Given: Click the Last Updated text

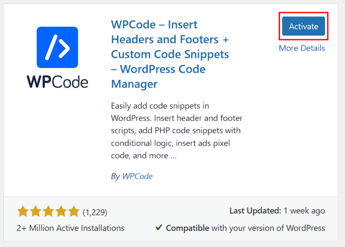Looking at the screenshot, I should 277,211.
